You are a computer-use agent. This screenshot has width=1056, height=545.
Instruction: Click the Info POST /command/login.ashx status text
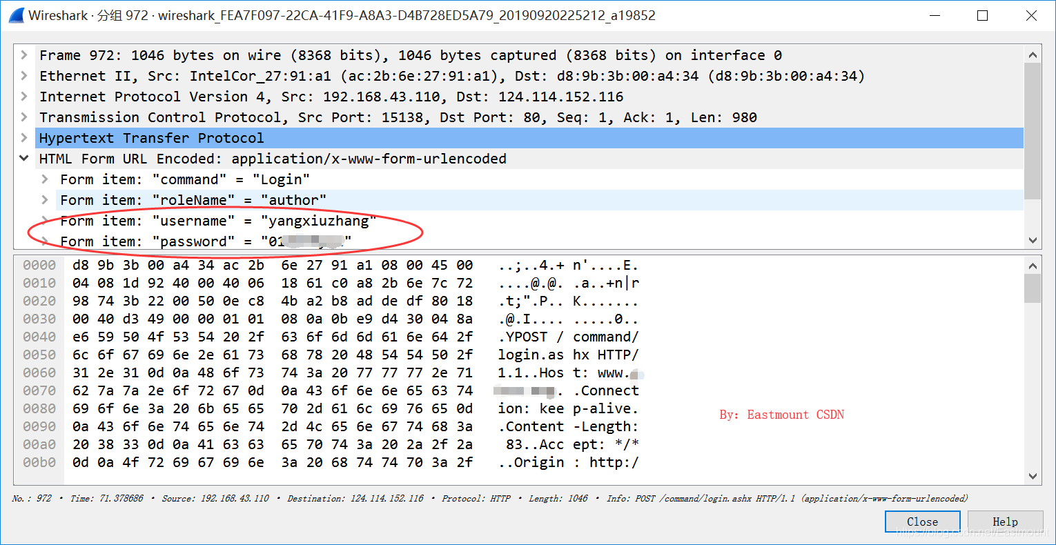788,498
